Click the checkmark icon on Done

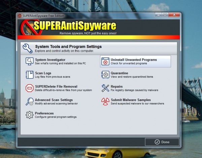157,142
